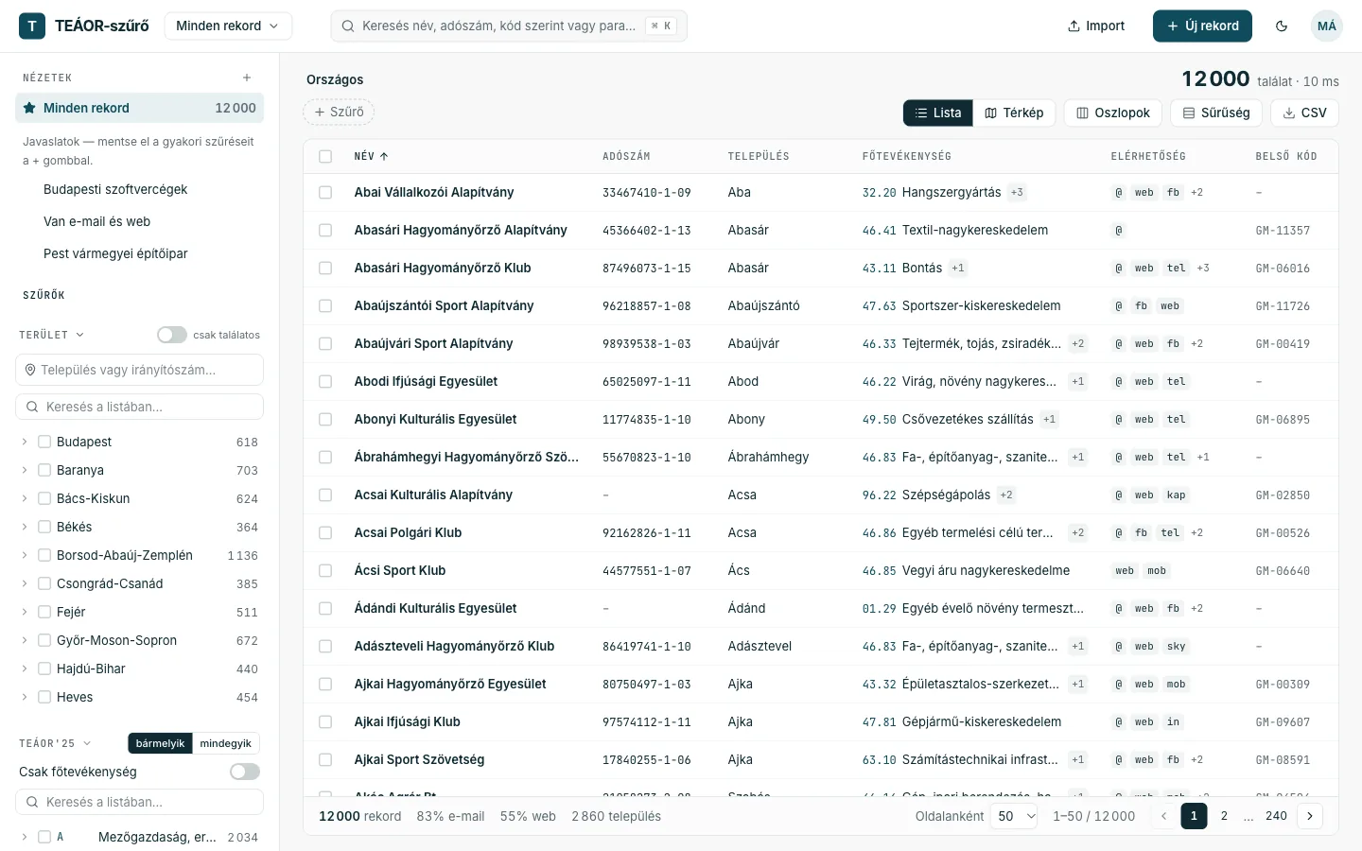Go to the next page arrow
This screenshot has width=1362, height=851.
1310,816
